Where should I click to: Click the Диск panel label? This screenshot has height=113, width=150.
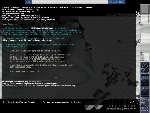click(145, 88)
